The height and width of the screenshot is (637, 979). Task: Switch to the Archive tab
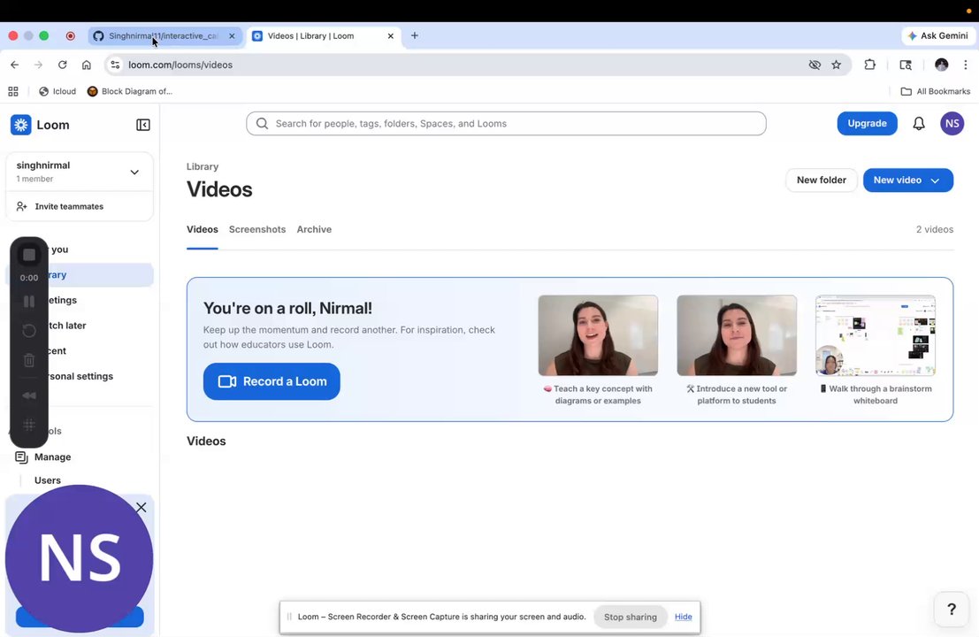point(314,229)
